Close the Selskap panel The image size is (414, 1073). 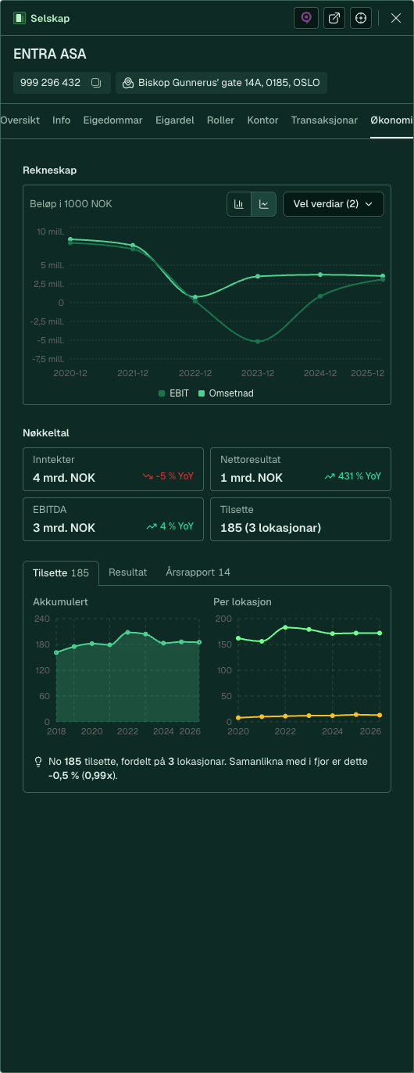(x=396, y=18)
